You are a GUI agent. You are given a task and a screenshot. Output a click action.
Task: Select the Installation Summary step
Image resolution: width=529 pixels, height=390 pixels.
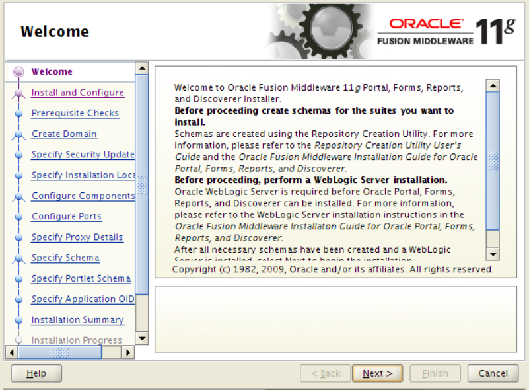click(x=77, y=319)
